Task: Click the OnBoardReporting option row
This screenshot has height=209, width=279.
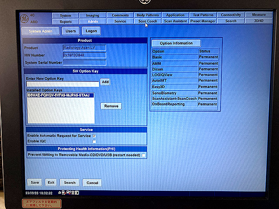Action: click(184, 104)
